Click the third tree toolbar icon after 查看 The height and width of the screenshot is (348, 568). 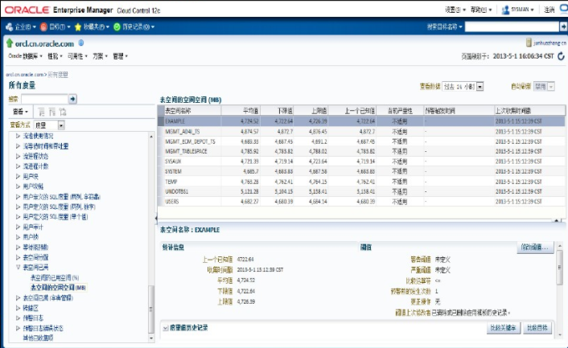(x=63, y=112)
